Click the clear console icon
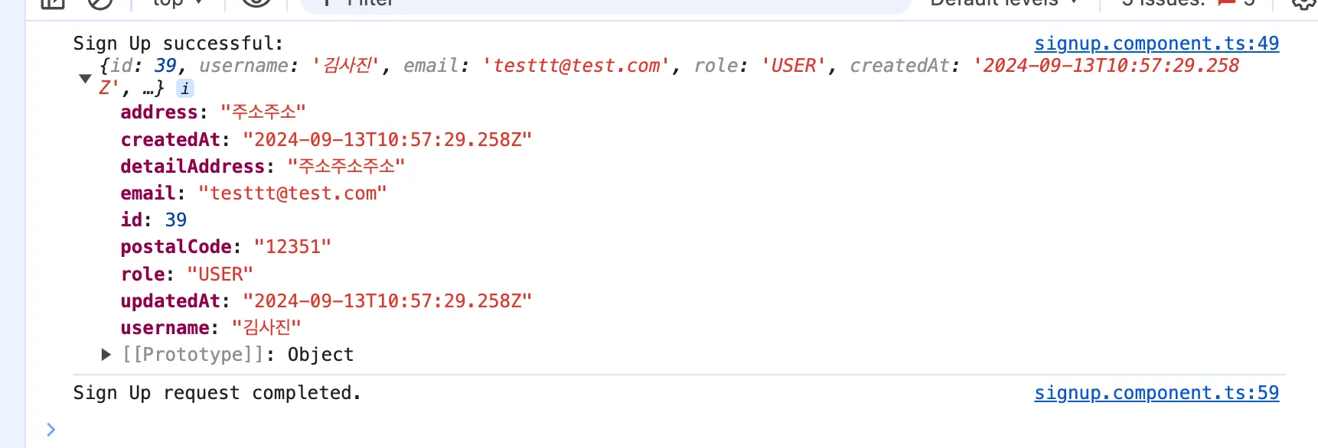Screen dimensions: 1318x448 coord(100,3)
